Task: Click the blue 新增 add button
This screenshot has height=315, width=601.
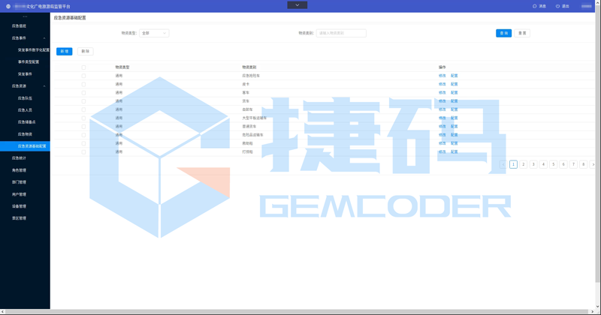Action: (x=65, y=51)
